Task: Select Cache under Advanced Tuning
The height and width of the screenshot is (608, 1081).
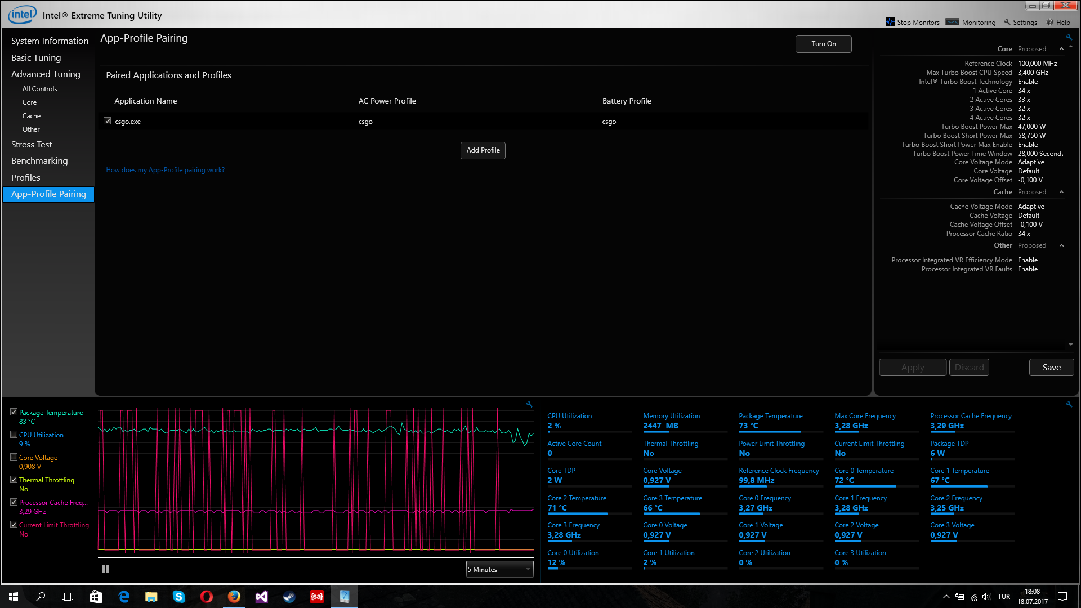Action: point(32,116)
